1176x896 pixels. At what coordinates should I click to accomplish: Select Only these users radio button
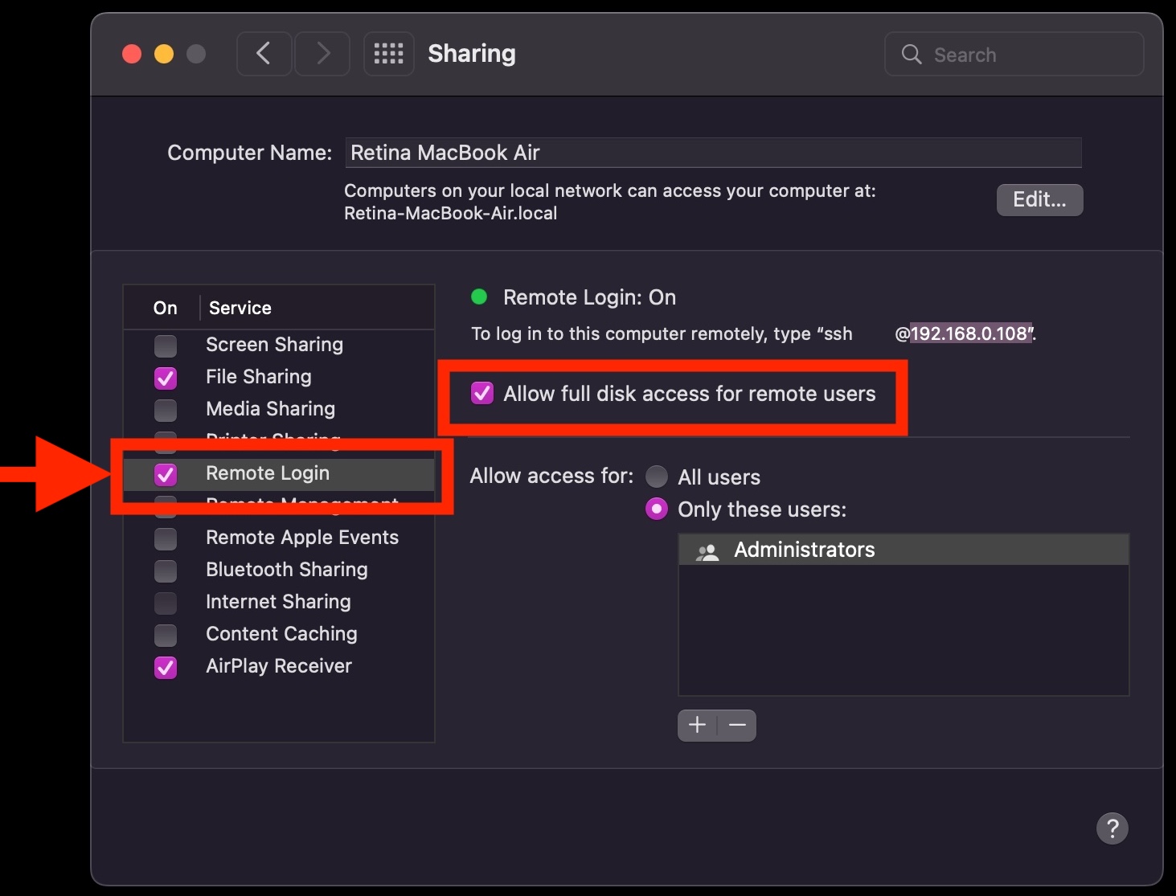[x=657, y=509]
